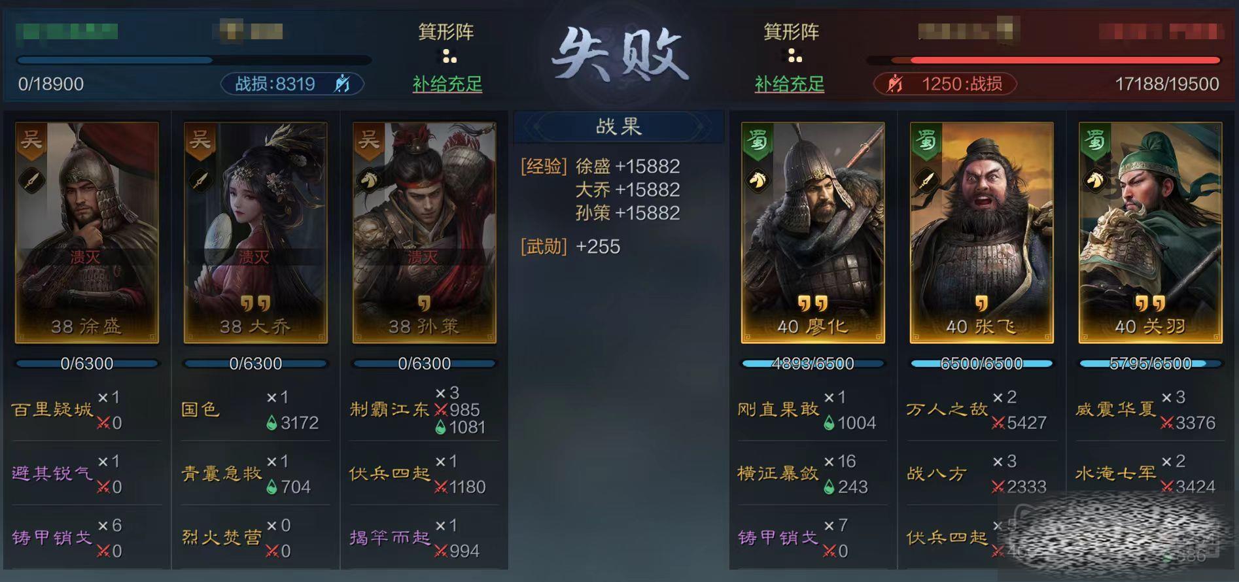
Task: Click the left 箕形阵 formation dots icon
Action: [448, 56]
